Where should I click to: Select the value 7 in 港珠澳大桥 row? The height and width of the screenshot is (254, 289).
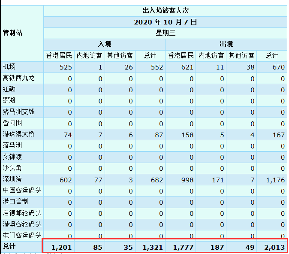coord(100,135)
